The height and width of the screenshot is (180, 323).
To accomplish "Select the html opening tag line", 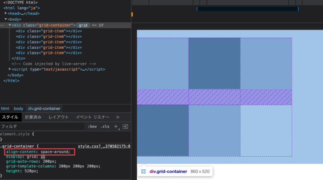I will point(22,8).
